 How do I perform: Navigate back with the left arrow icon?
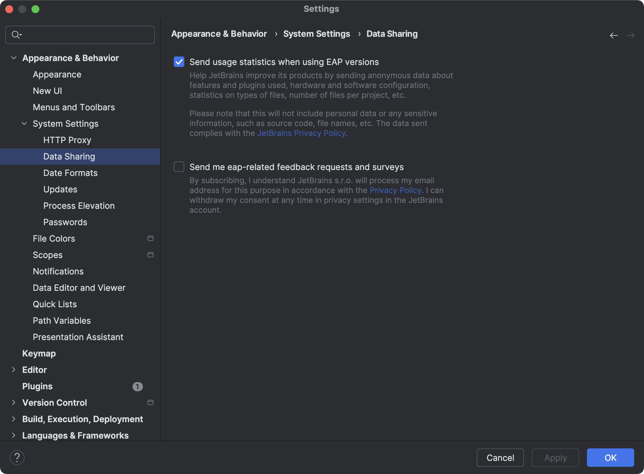click(614, 35)
